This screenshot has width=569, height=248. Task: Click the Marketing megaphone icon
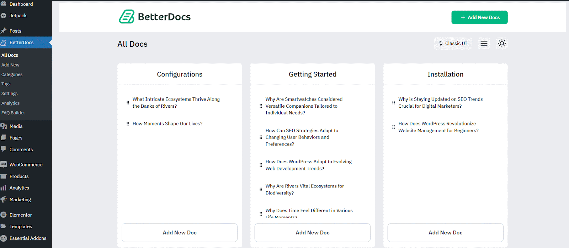pyautogui.click(x=4, y=199)
